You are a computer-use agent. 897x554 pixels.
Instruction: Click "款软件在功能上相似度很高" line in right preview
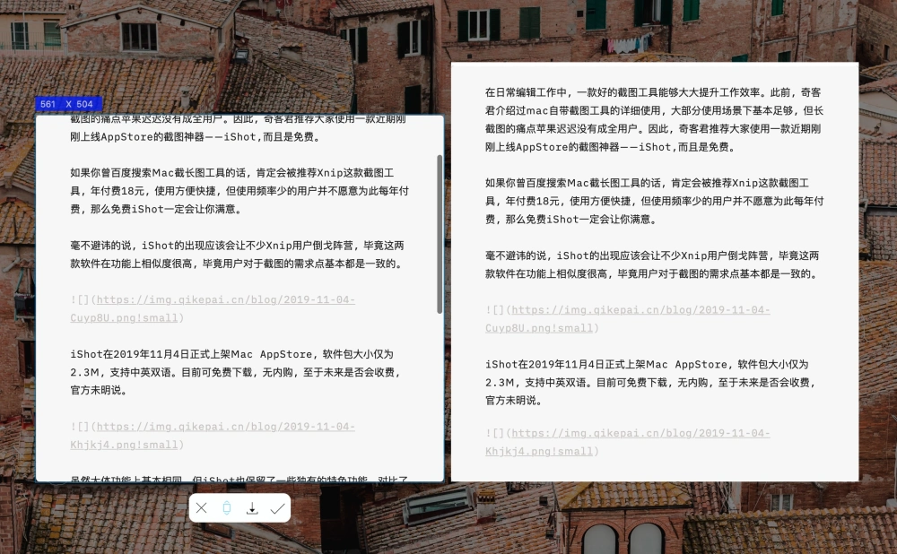[x=652, y=273]
